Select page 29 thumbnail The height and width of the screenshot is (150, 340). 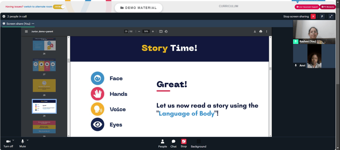(44, 106)
